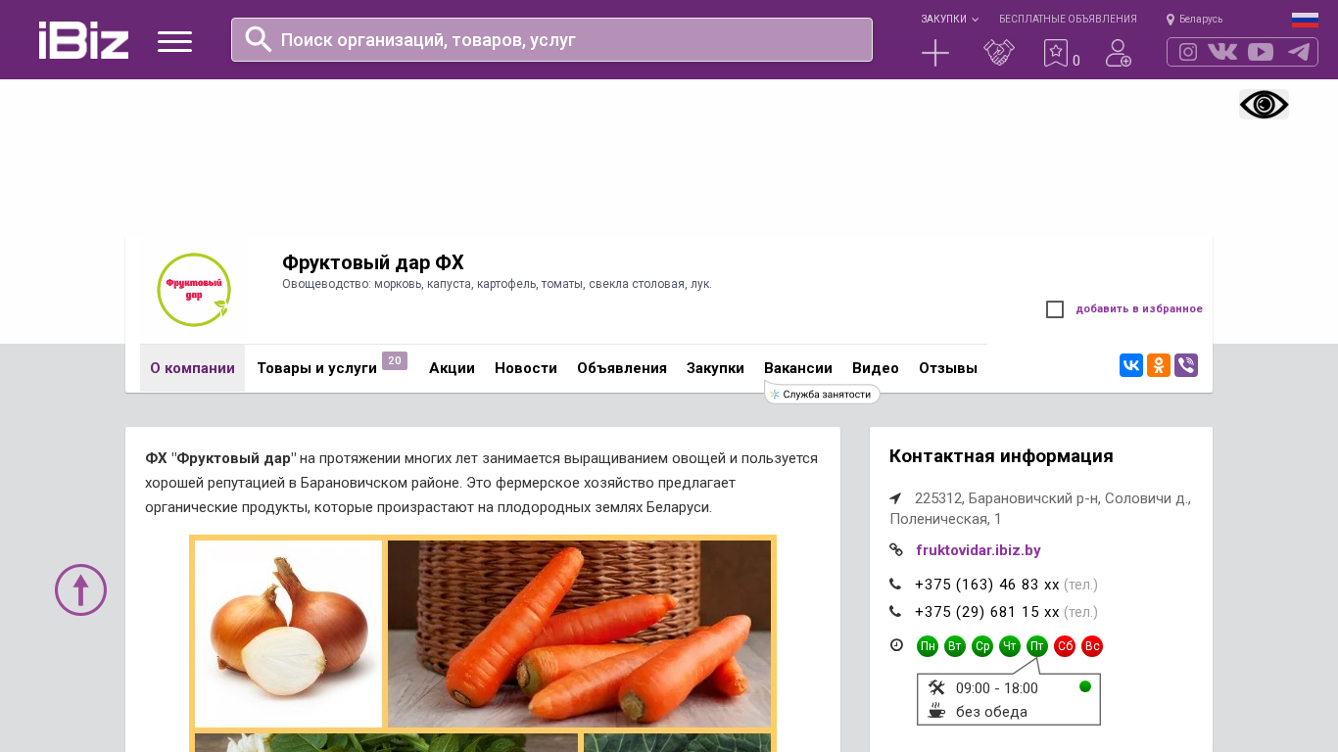Select Friday (Пт) schedule circle
The height and width of the screenshot is (752, 1338).
click(x=1037, y=646)
